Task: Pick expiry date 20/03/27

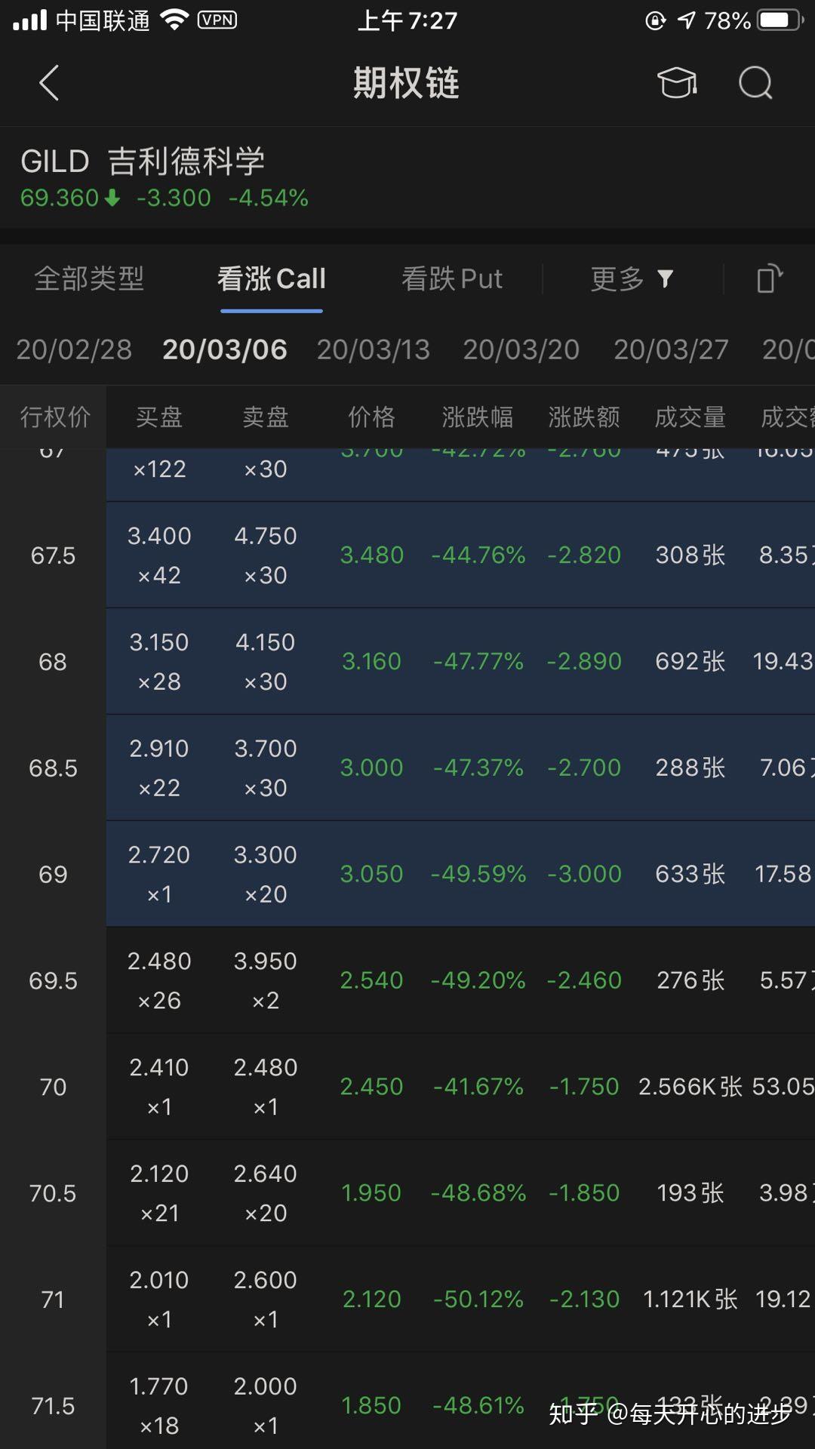Action: 671,349
